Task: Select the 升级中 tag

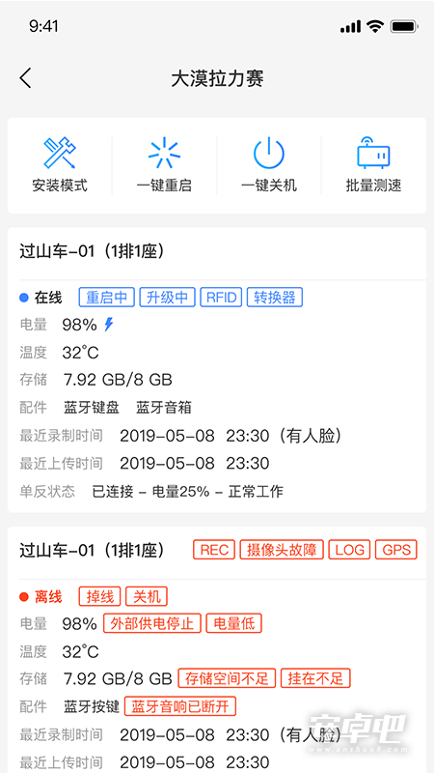Action: [x=167, y=298]
